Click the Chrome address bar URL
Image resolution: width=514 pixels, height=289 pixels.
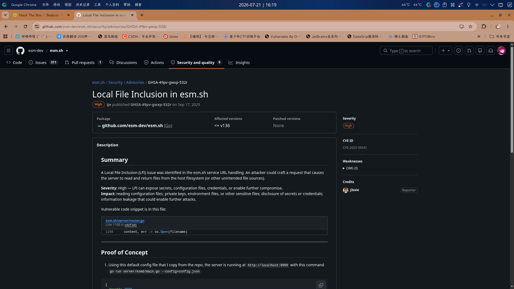[104, 26]
